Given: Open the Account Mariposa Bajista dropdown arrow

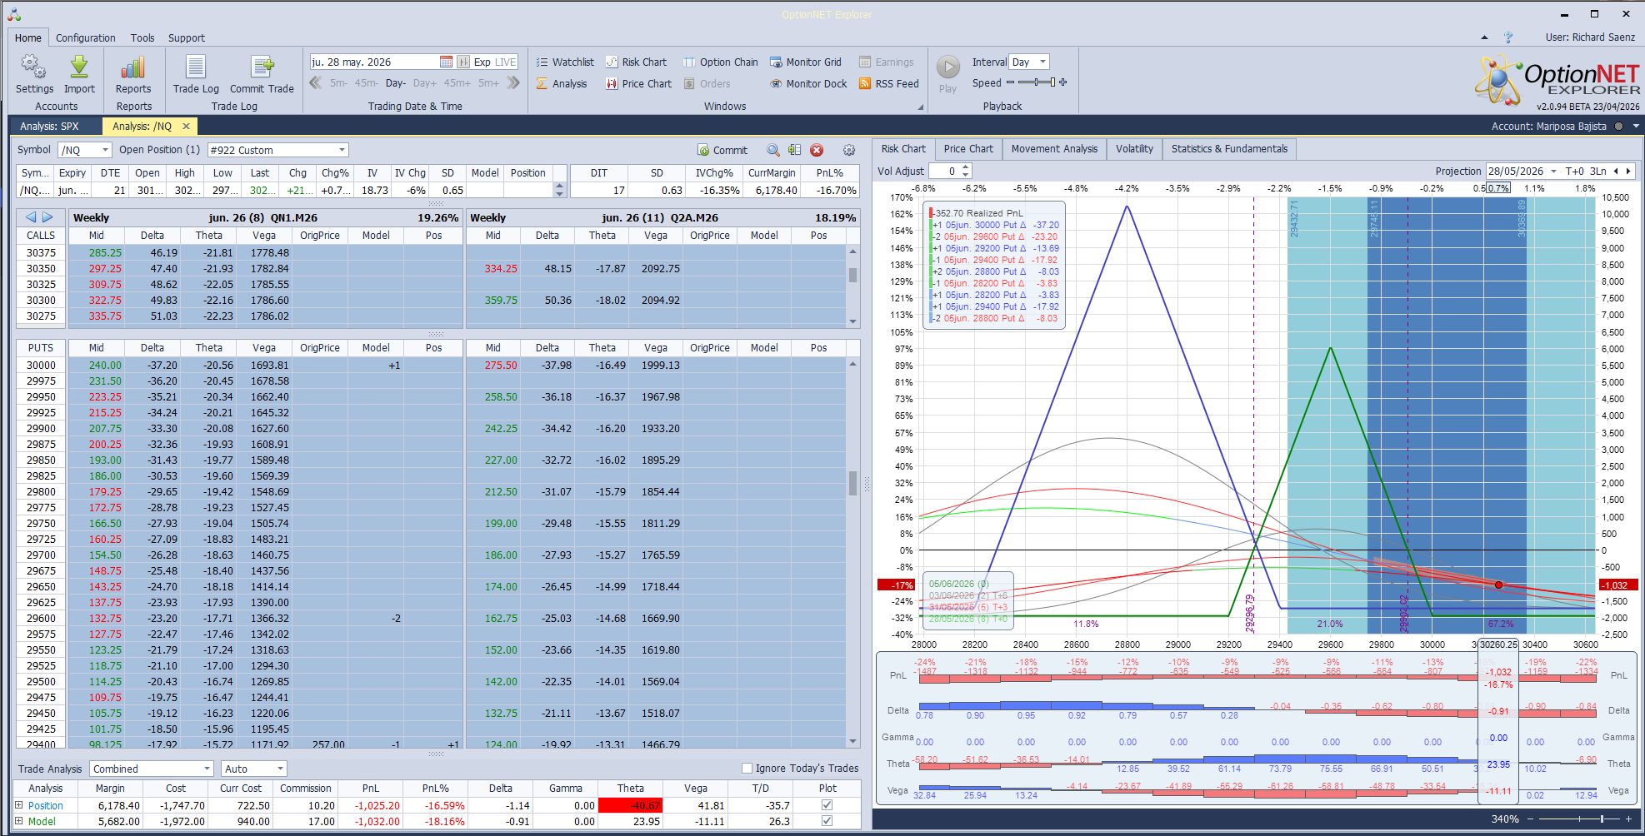Looking at the screenshot, I should (1636, 127).
